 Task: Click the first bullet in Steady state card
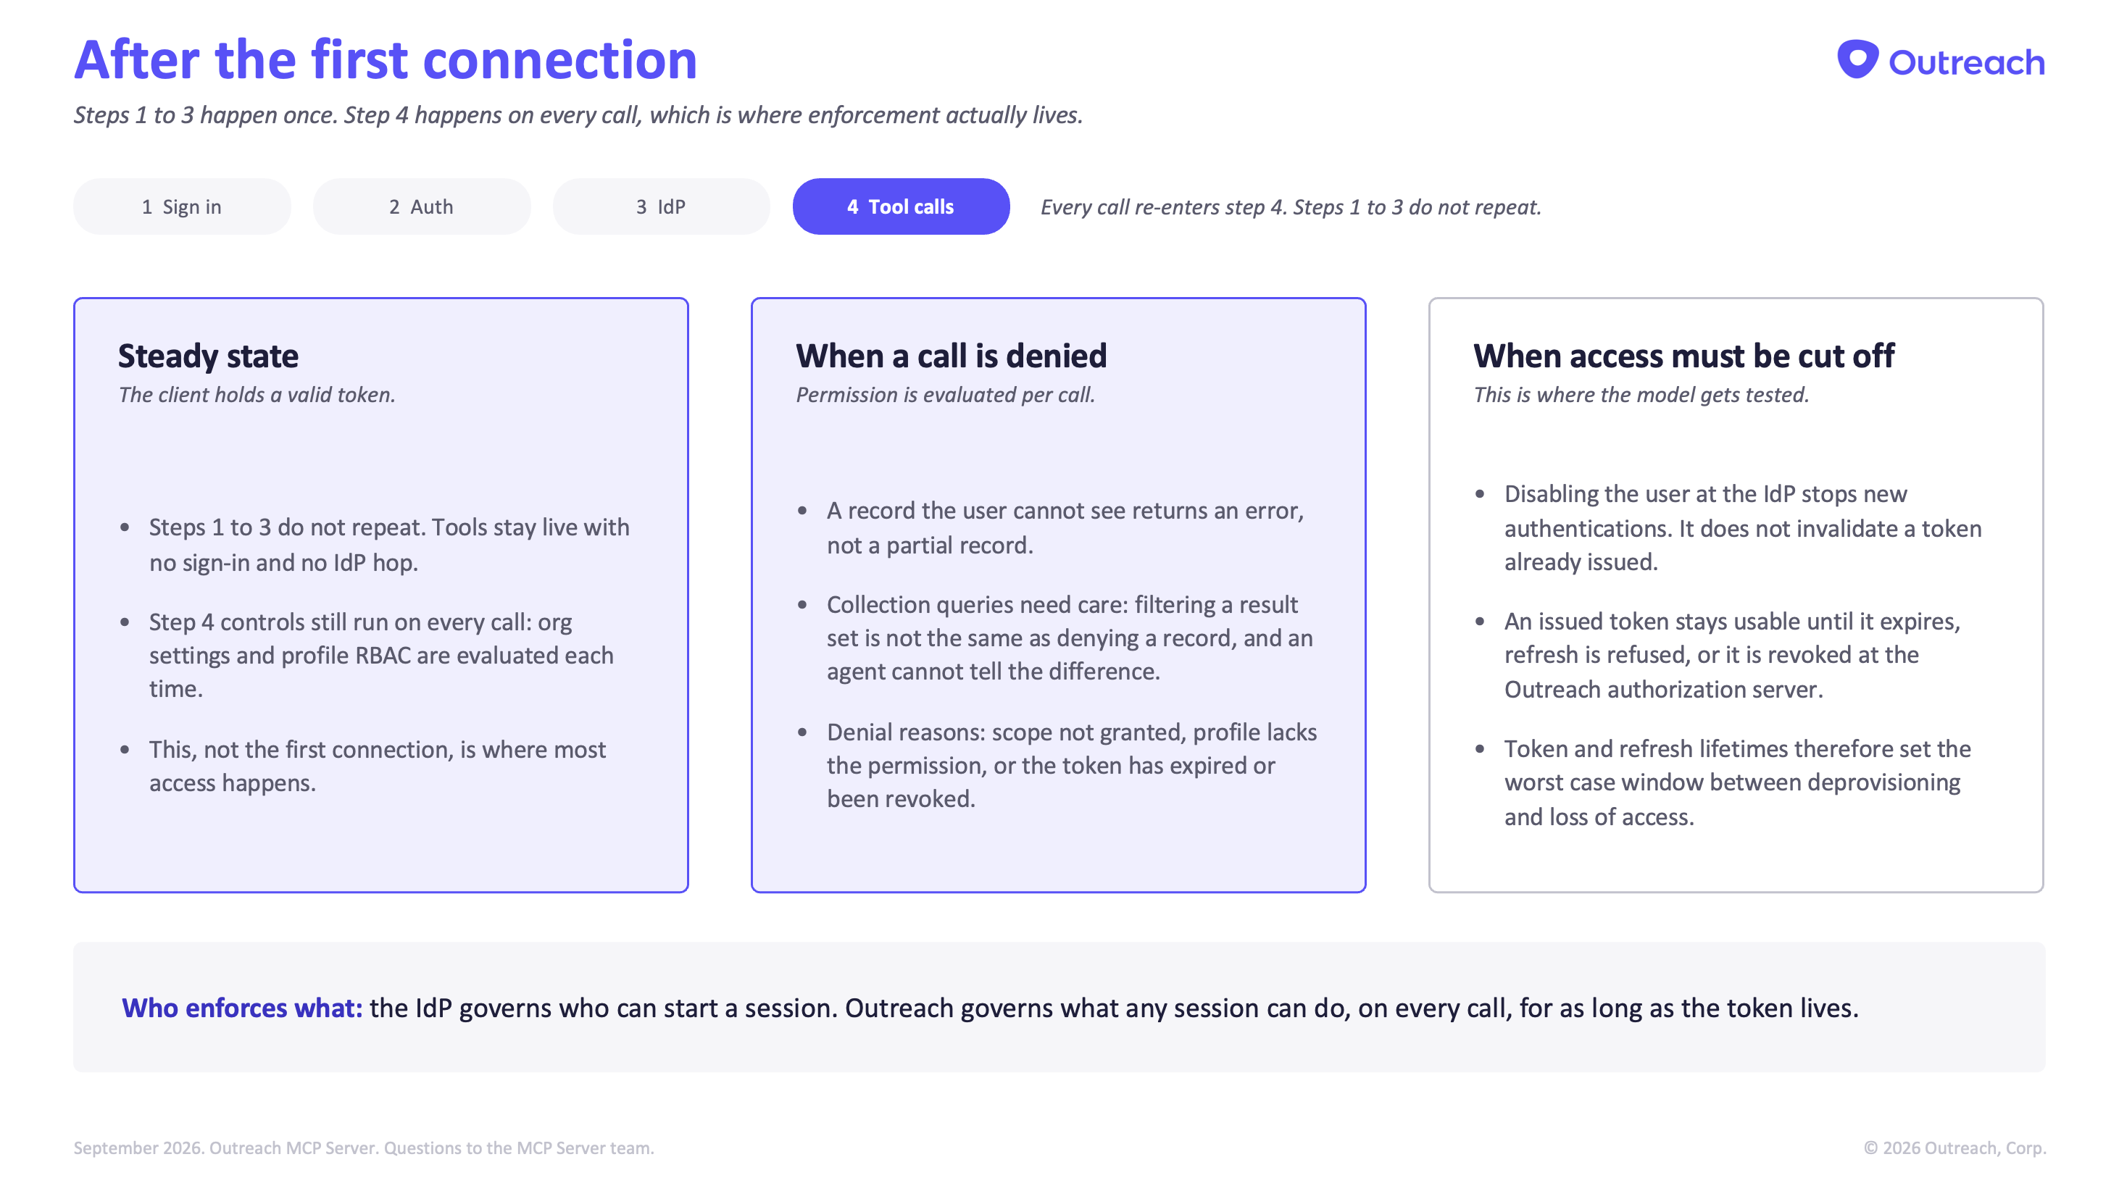tap(389, 545)
